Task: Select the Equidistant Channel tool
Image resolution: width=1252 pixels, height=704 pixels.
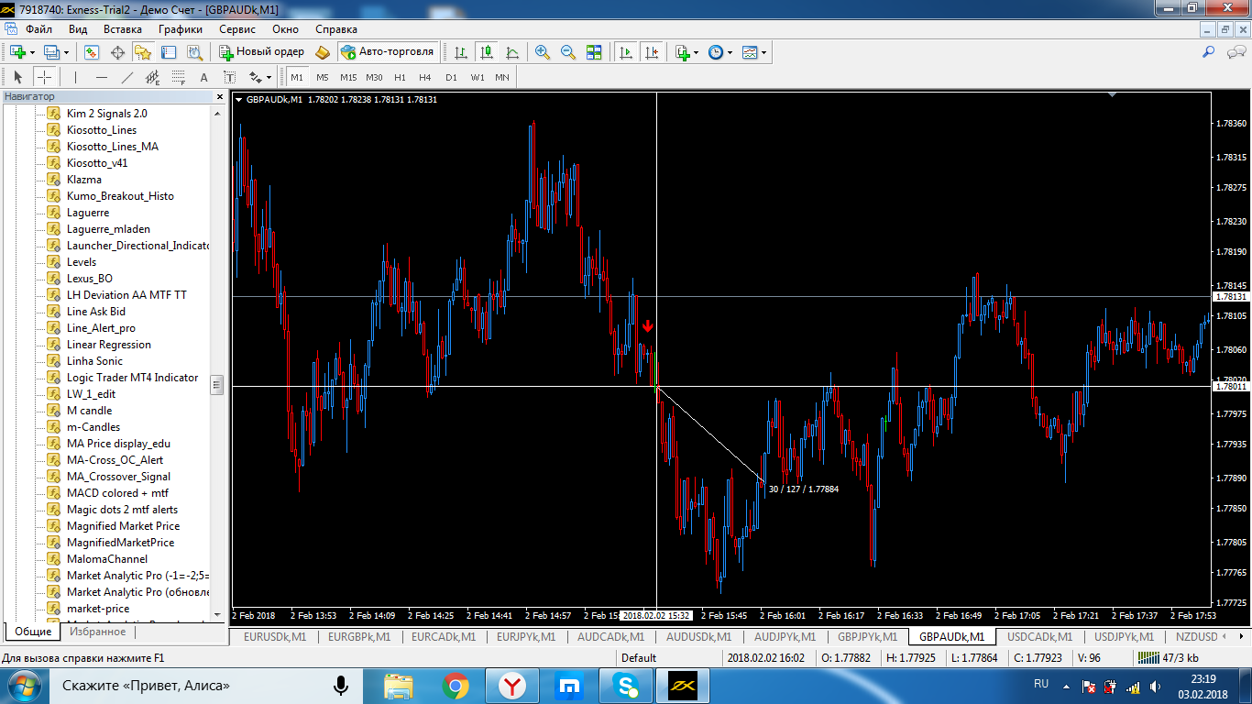Action: (152, 77)
